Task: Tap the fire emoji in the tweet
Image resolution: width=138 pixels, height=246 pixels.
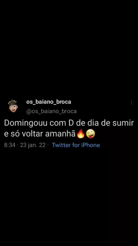Action: click(x=81, y=134)
